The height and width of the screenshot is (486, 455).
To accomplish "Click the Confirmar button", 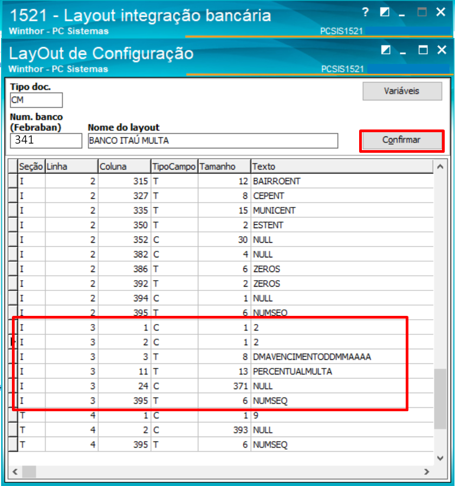I will 402,141.
